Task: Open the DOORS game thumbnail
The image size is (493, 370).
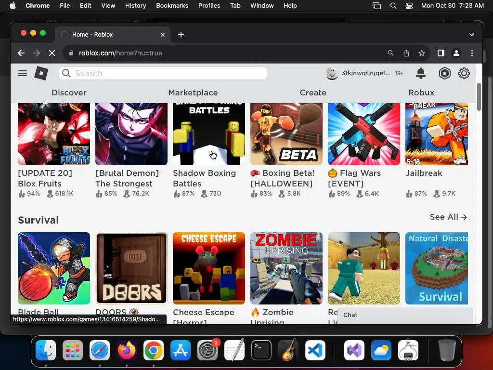Action: click(131, 268)
